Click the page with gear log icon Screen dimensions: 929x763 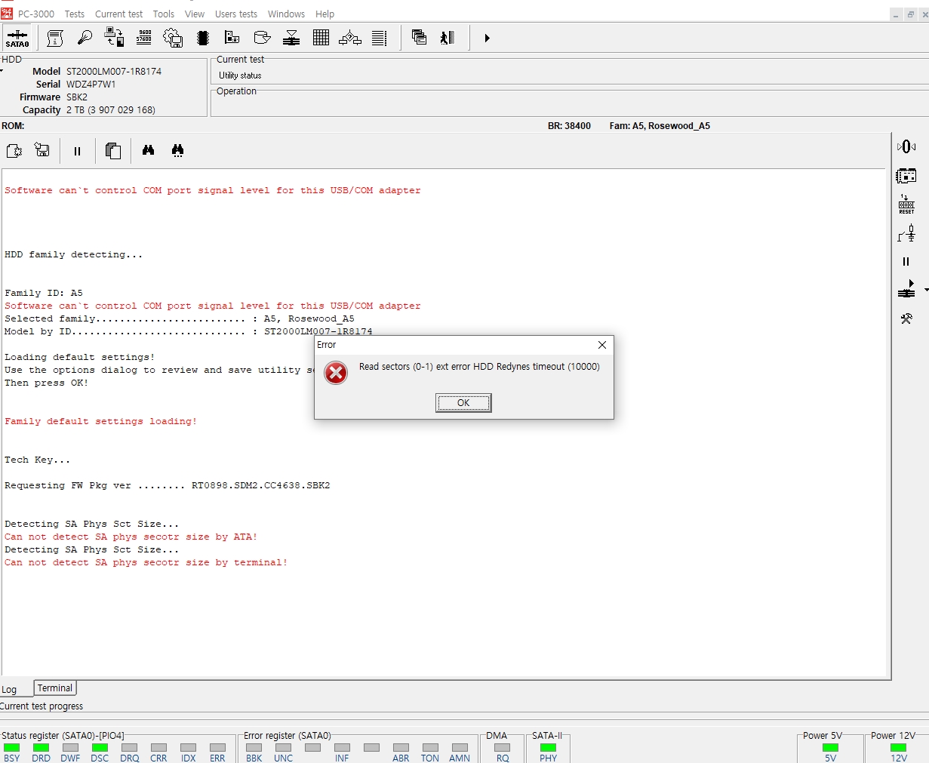[14, 151]
